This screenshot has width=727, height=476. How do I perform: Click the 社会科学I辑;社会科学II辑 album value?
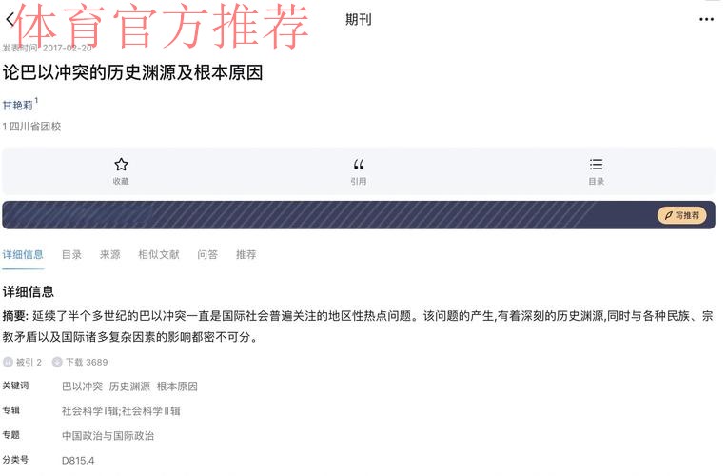pos(121,411)
